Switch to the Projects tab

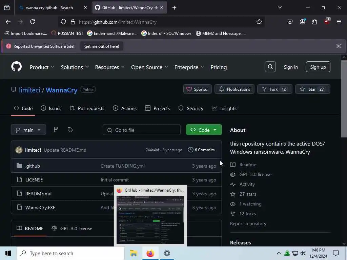157,108
